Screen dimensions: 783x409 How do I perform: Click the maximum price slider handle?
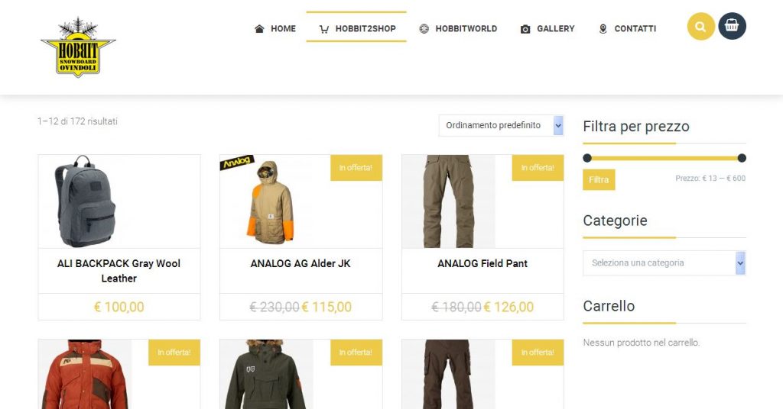pos(742,158)
